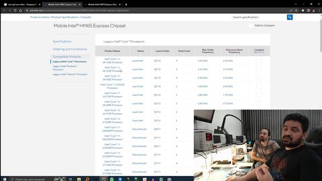The width and height of the screenshot is (322, 181).
Task: Open Intel Core i3-3120ME Processor link
Action: [x=112, y=121]
